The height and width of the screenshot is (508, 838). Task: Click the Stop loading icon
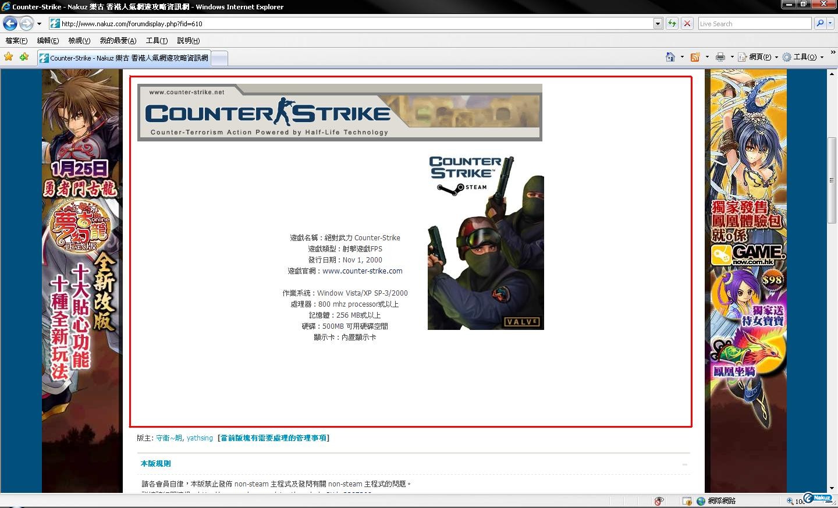click(x=687, y=24)
